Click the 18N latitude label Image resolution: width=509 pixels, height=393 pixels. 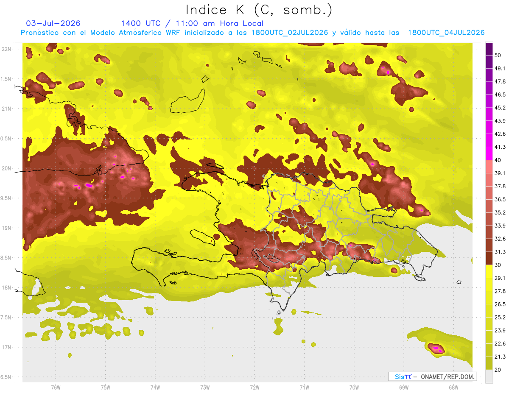click(x=7, y=288)
